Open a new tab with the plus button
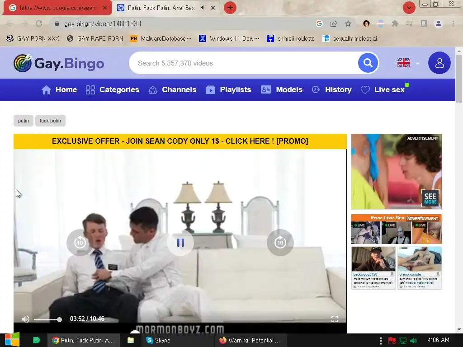Image resolution: width=463 pixels, height=347 pixels. pyautogui.click(x=230, y=8)
